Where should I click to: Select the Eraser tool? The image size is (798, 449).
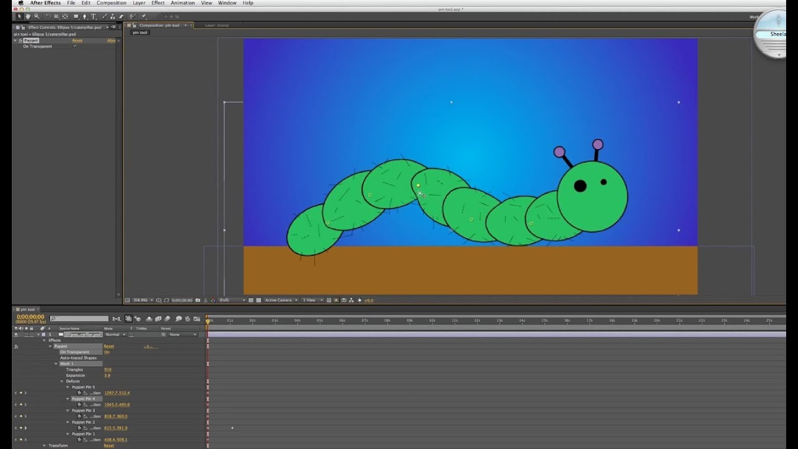coord(121,17)
